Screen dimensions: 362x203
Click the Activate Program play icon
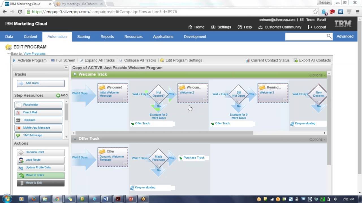14,60
